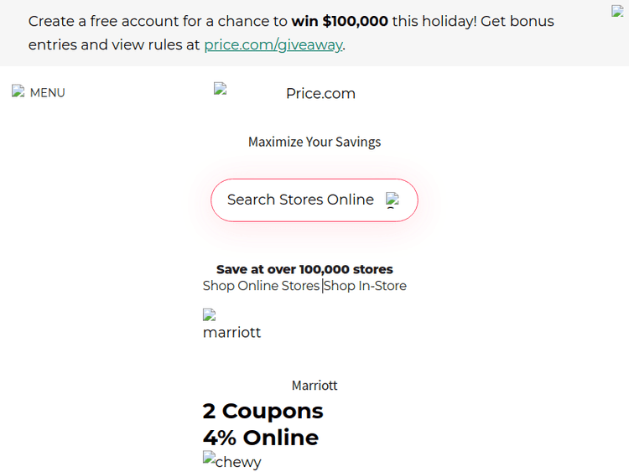Open the price.com/giveaway link
Screen dimensions: 629x472
click(x=273, y=45)
